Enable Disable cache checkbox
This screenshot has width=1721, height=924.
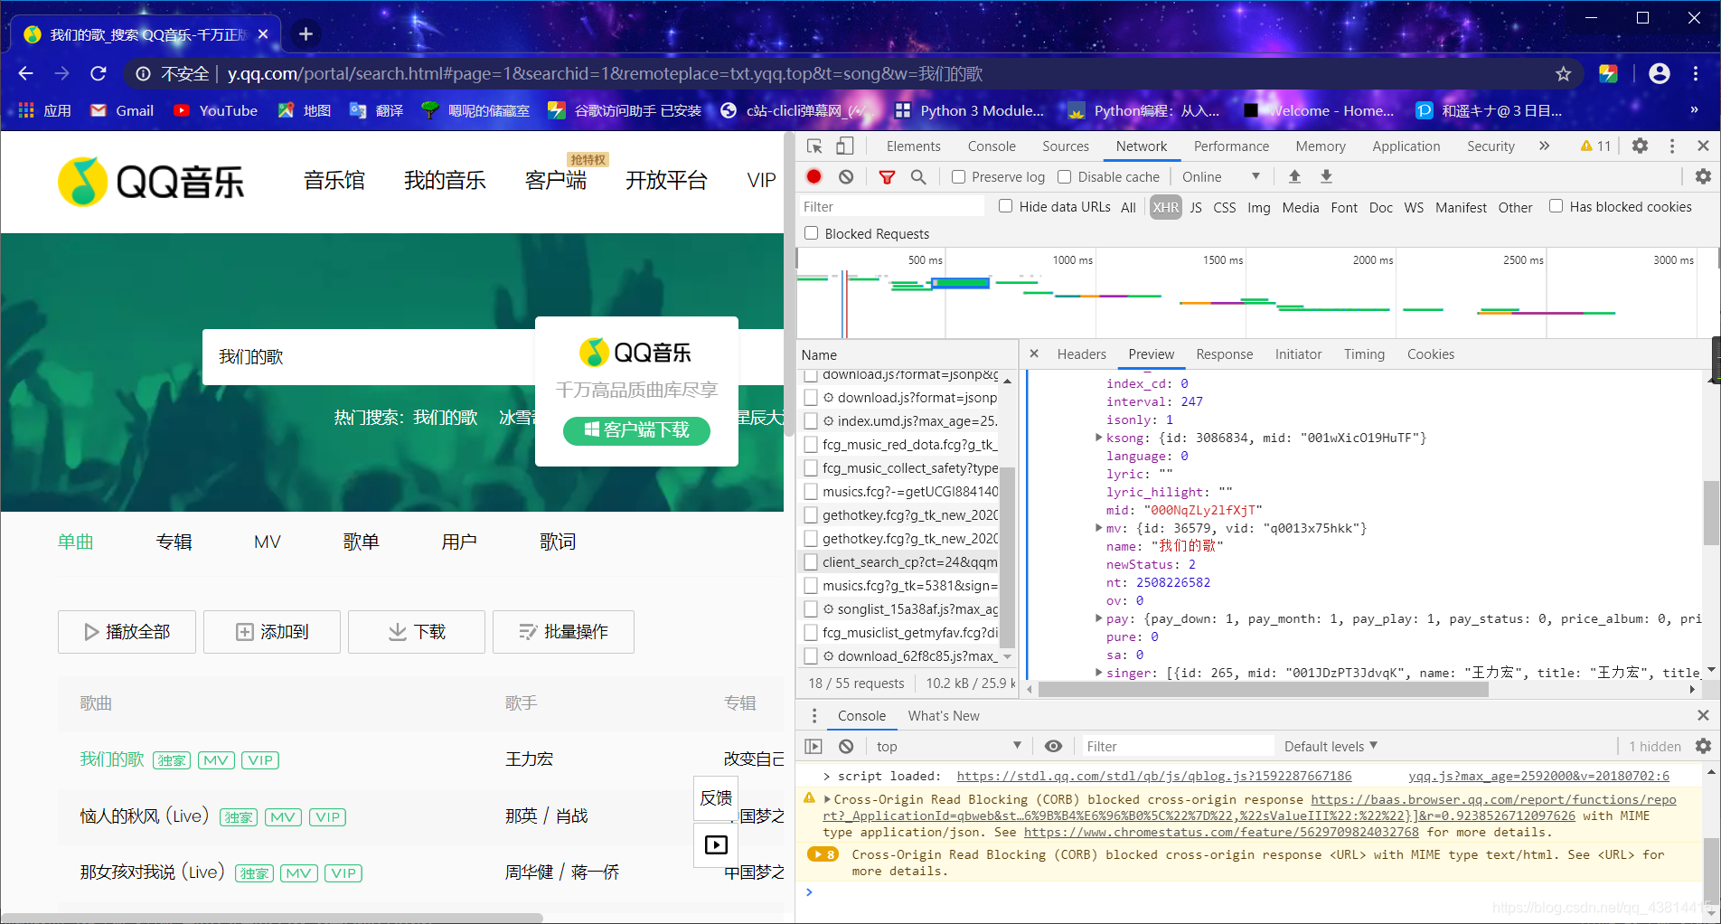tap(1065, 177)
